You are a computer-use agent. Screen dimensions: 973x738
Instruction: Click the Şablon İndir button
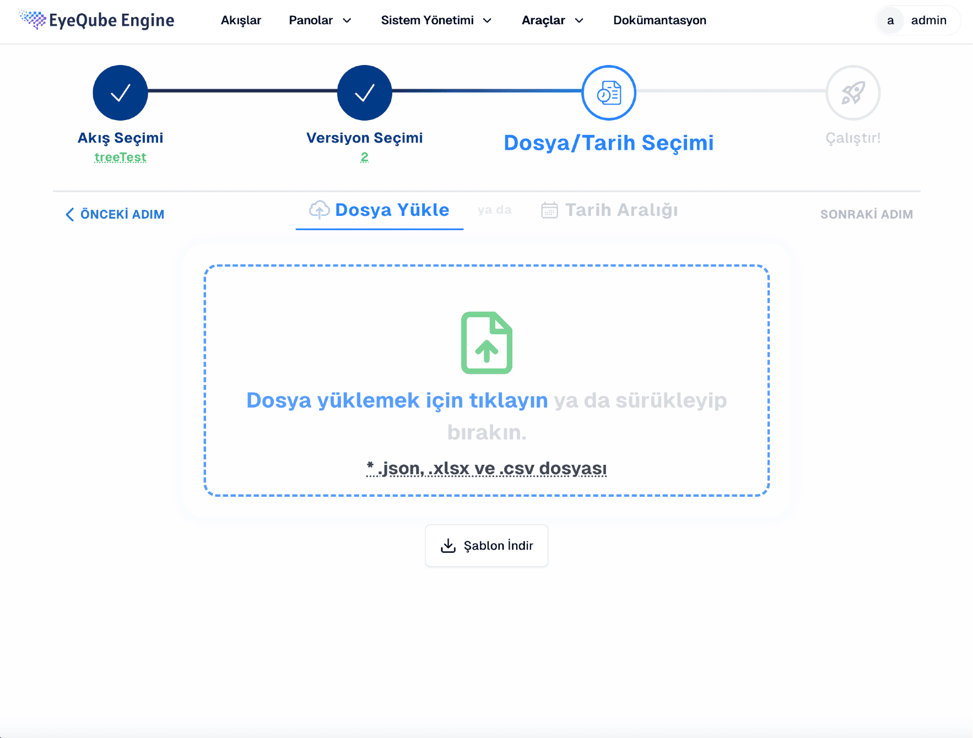486,545
